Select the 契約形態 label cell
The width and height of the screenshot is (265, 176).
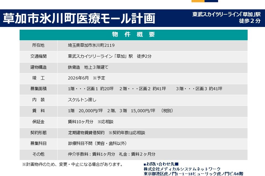point(38,133)
